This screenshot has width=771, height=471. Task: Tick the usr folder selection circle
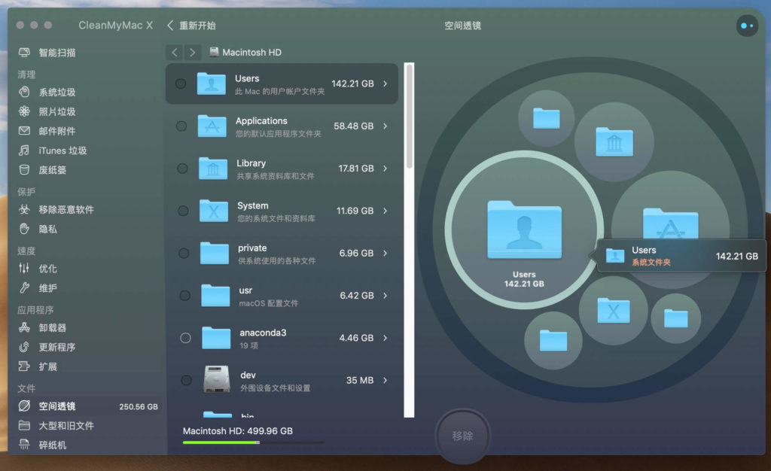coord(184,295)
